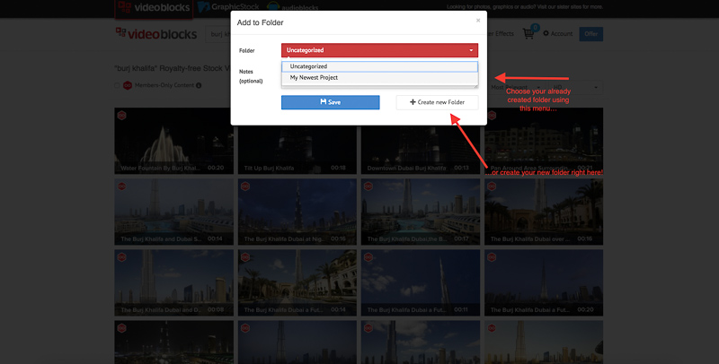This screenshot has width=719, height=364.
Task: Click the info icon beside Members-Only Content
Action: coord(199,85)
